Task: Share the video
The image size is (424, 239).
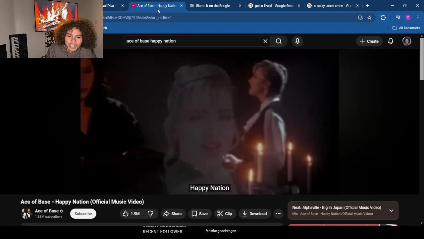Action: click(173, 214)
